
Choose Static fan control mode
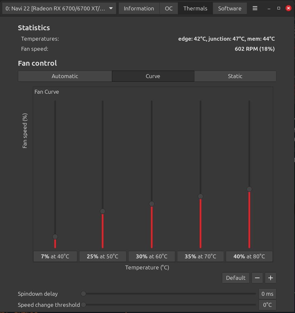[235, 76]
